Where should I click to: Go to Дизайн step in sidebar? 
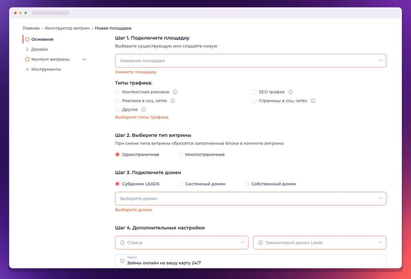tap(39, 49)
